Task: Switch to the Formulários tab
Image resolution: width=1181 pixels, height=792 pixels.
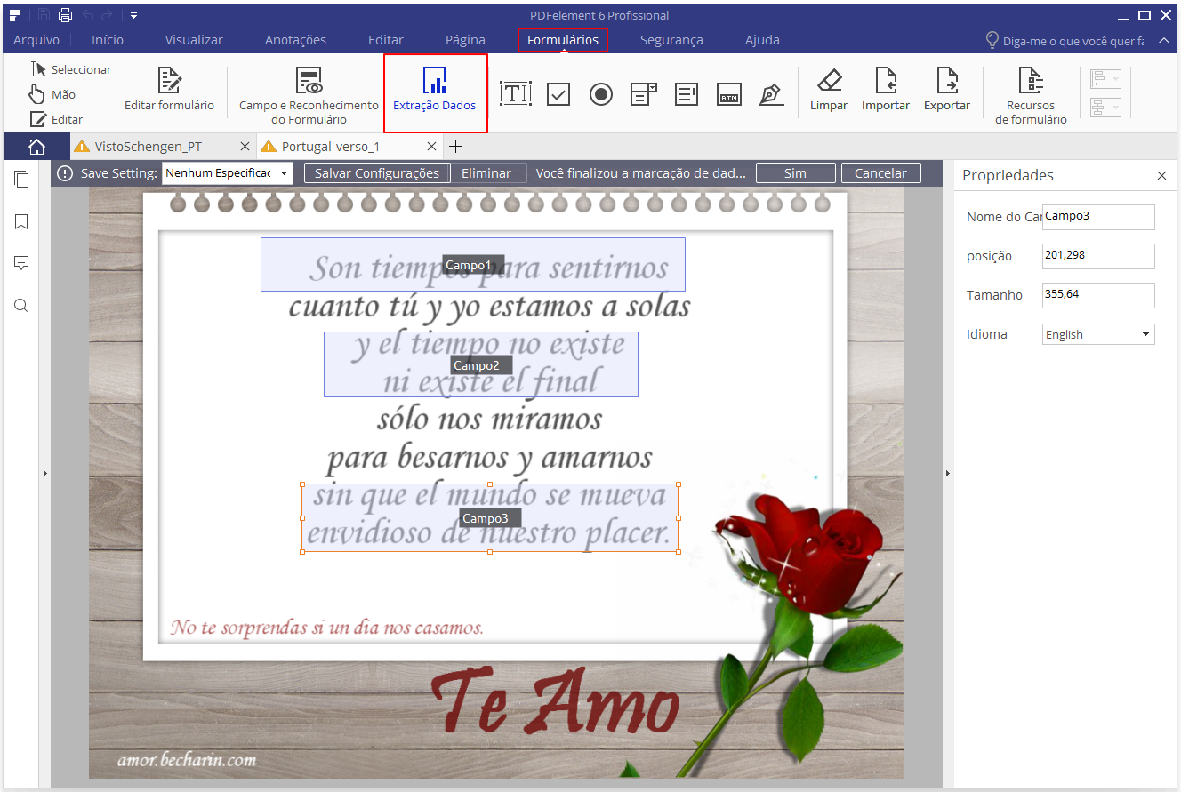Action: point(562,40)
